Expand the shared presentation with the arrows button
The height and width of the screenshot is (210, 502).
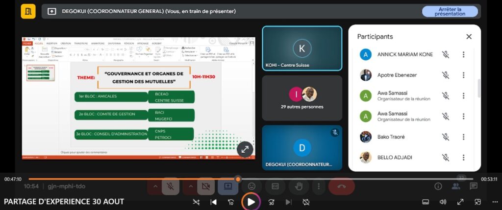[x=245, y=149]
